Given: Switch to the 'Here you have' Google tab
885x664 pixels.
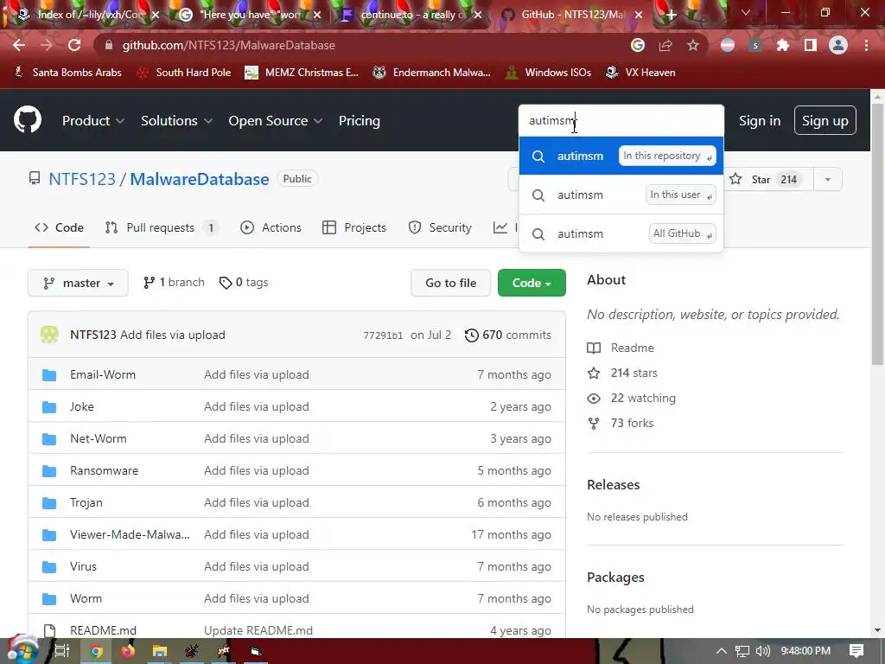Looking at the screenshot, I should (248, 15).
